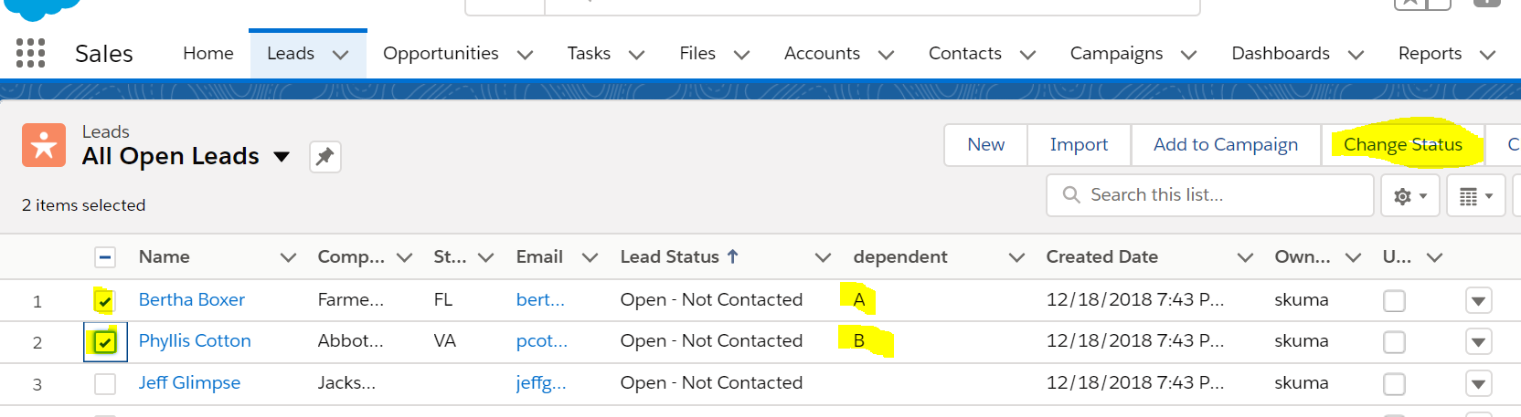Pin the All Open Leads list view
This screenshot has height=417, width=1521.
click(324, 157)
